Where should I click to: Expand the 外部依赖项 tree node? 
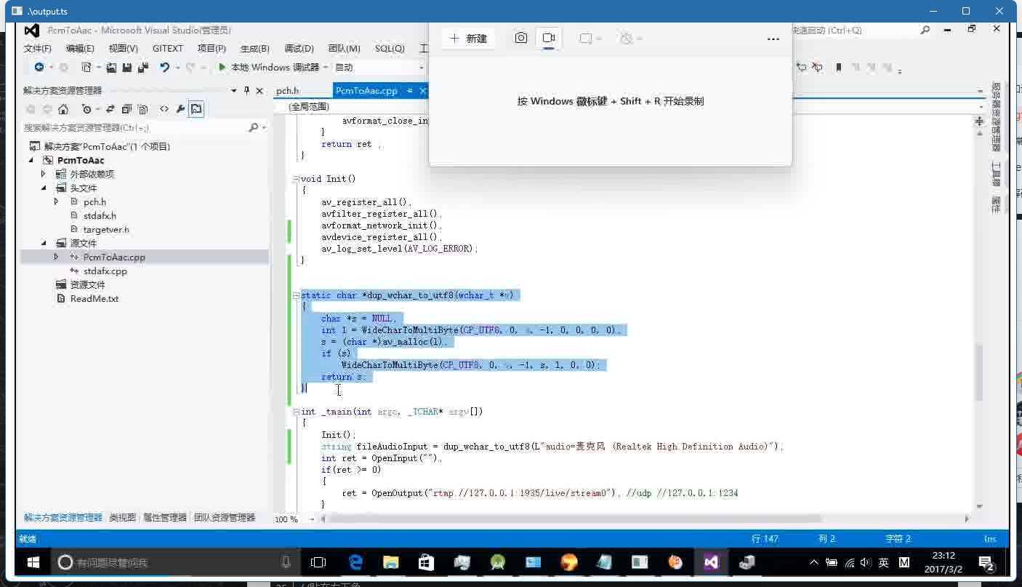pos(44,175)
